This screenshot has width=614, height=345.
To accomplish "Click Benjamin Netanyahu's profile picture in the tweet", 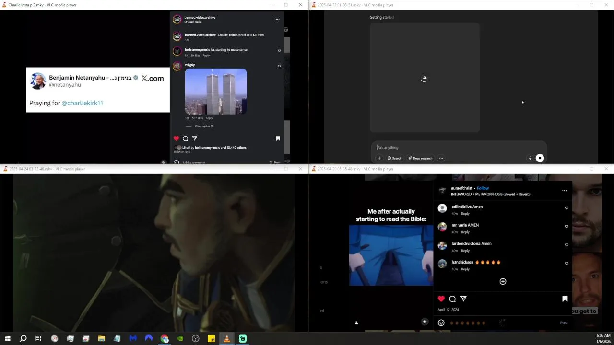I will 38,80.
